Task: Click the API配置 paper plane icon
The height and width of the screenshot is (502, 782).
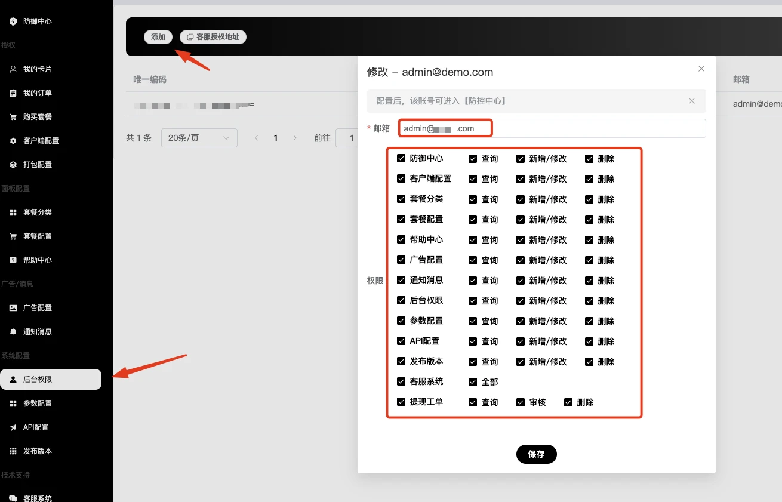Action: pyautogui.click(x=13, y=427)
